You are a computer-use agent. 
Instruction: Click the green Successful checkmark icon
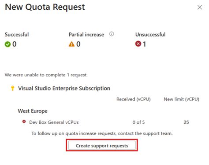tap(7, 44)
